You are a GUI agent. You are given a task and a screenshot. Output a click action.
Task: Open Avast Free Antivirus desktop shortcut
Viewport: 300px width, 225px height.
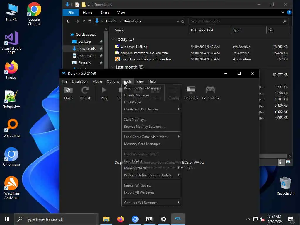coord(11,188)
